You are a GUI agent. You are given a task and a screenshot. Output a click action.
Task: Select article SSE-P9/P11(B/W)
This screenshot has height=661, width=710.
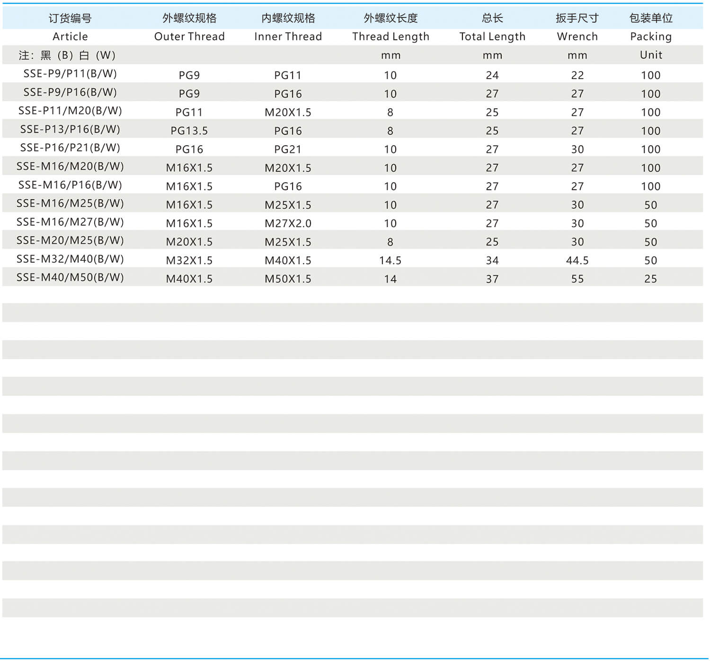(x=70, y=74)
